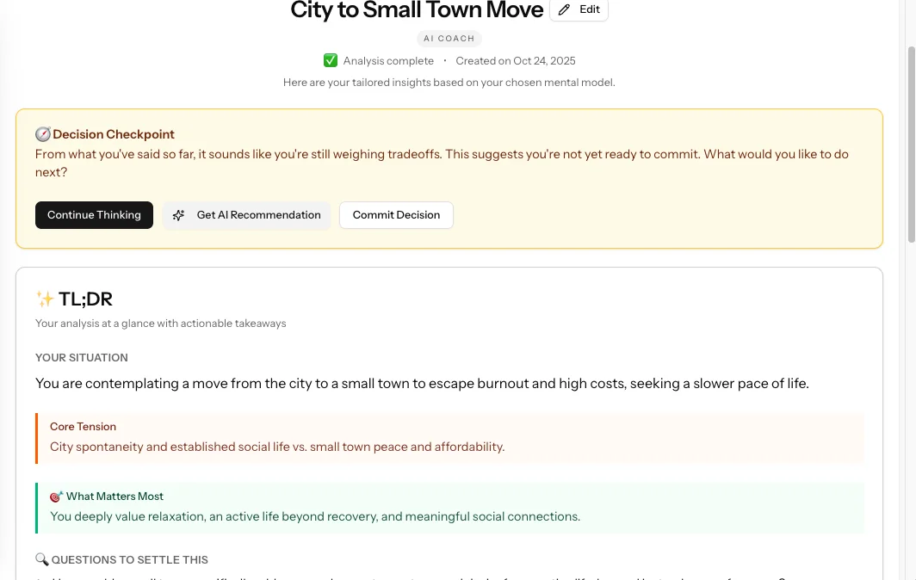Image resolution: width=916 pixels, height=580 pixels.
Task: Click the City to Small Town Move title
Action: 416,11
